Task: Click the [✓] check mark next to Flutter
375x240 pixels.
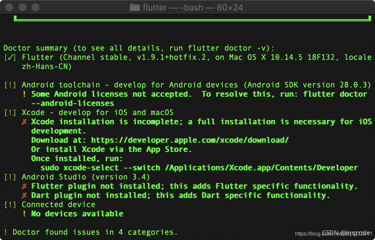Action: tap(10, 58)
